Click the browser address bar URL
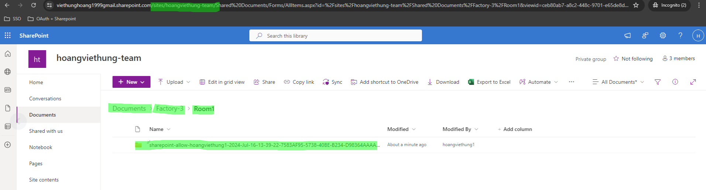This screenshot has height=190, width=706. [x=342, y=5]
